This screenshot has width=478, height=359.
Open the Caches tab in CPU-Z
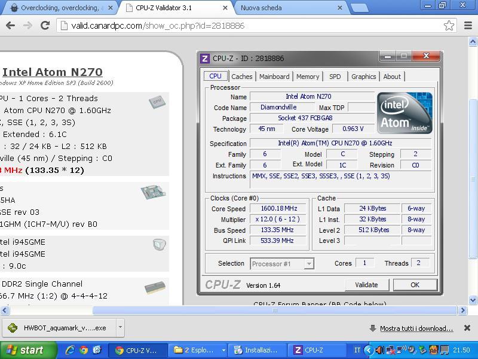click(x=242, y=77)
